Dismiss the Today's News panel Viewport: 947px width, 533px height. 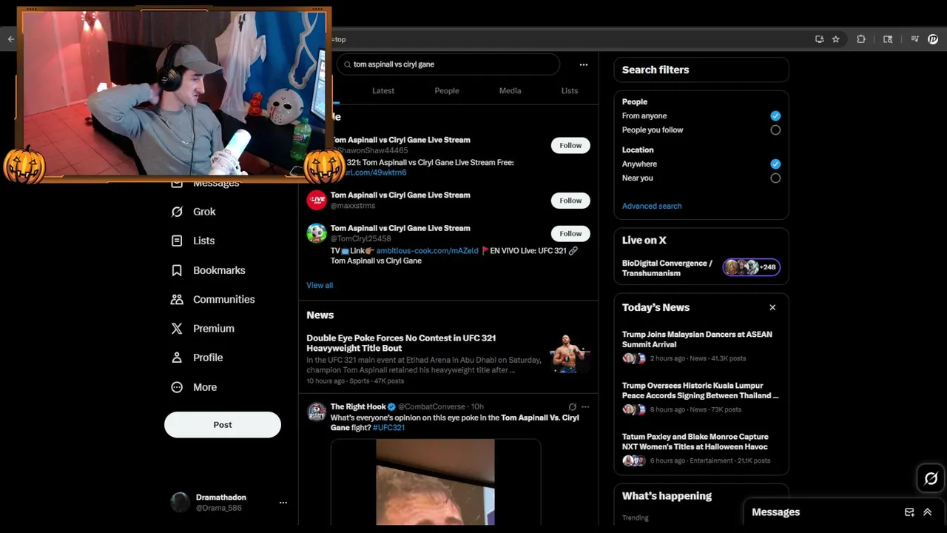(772, 307)
